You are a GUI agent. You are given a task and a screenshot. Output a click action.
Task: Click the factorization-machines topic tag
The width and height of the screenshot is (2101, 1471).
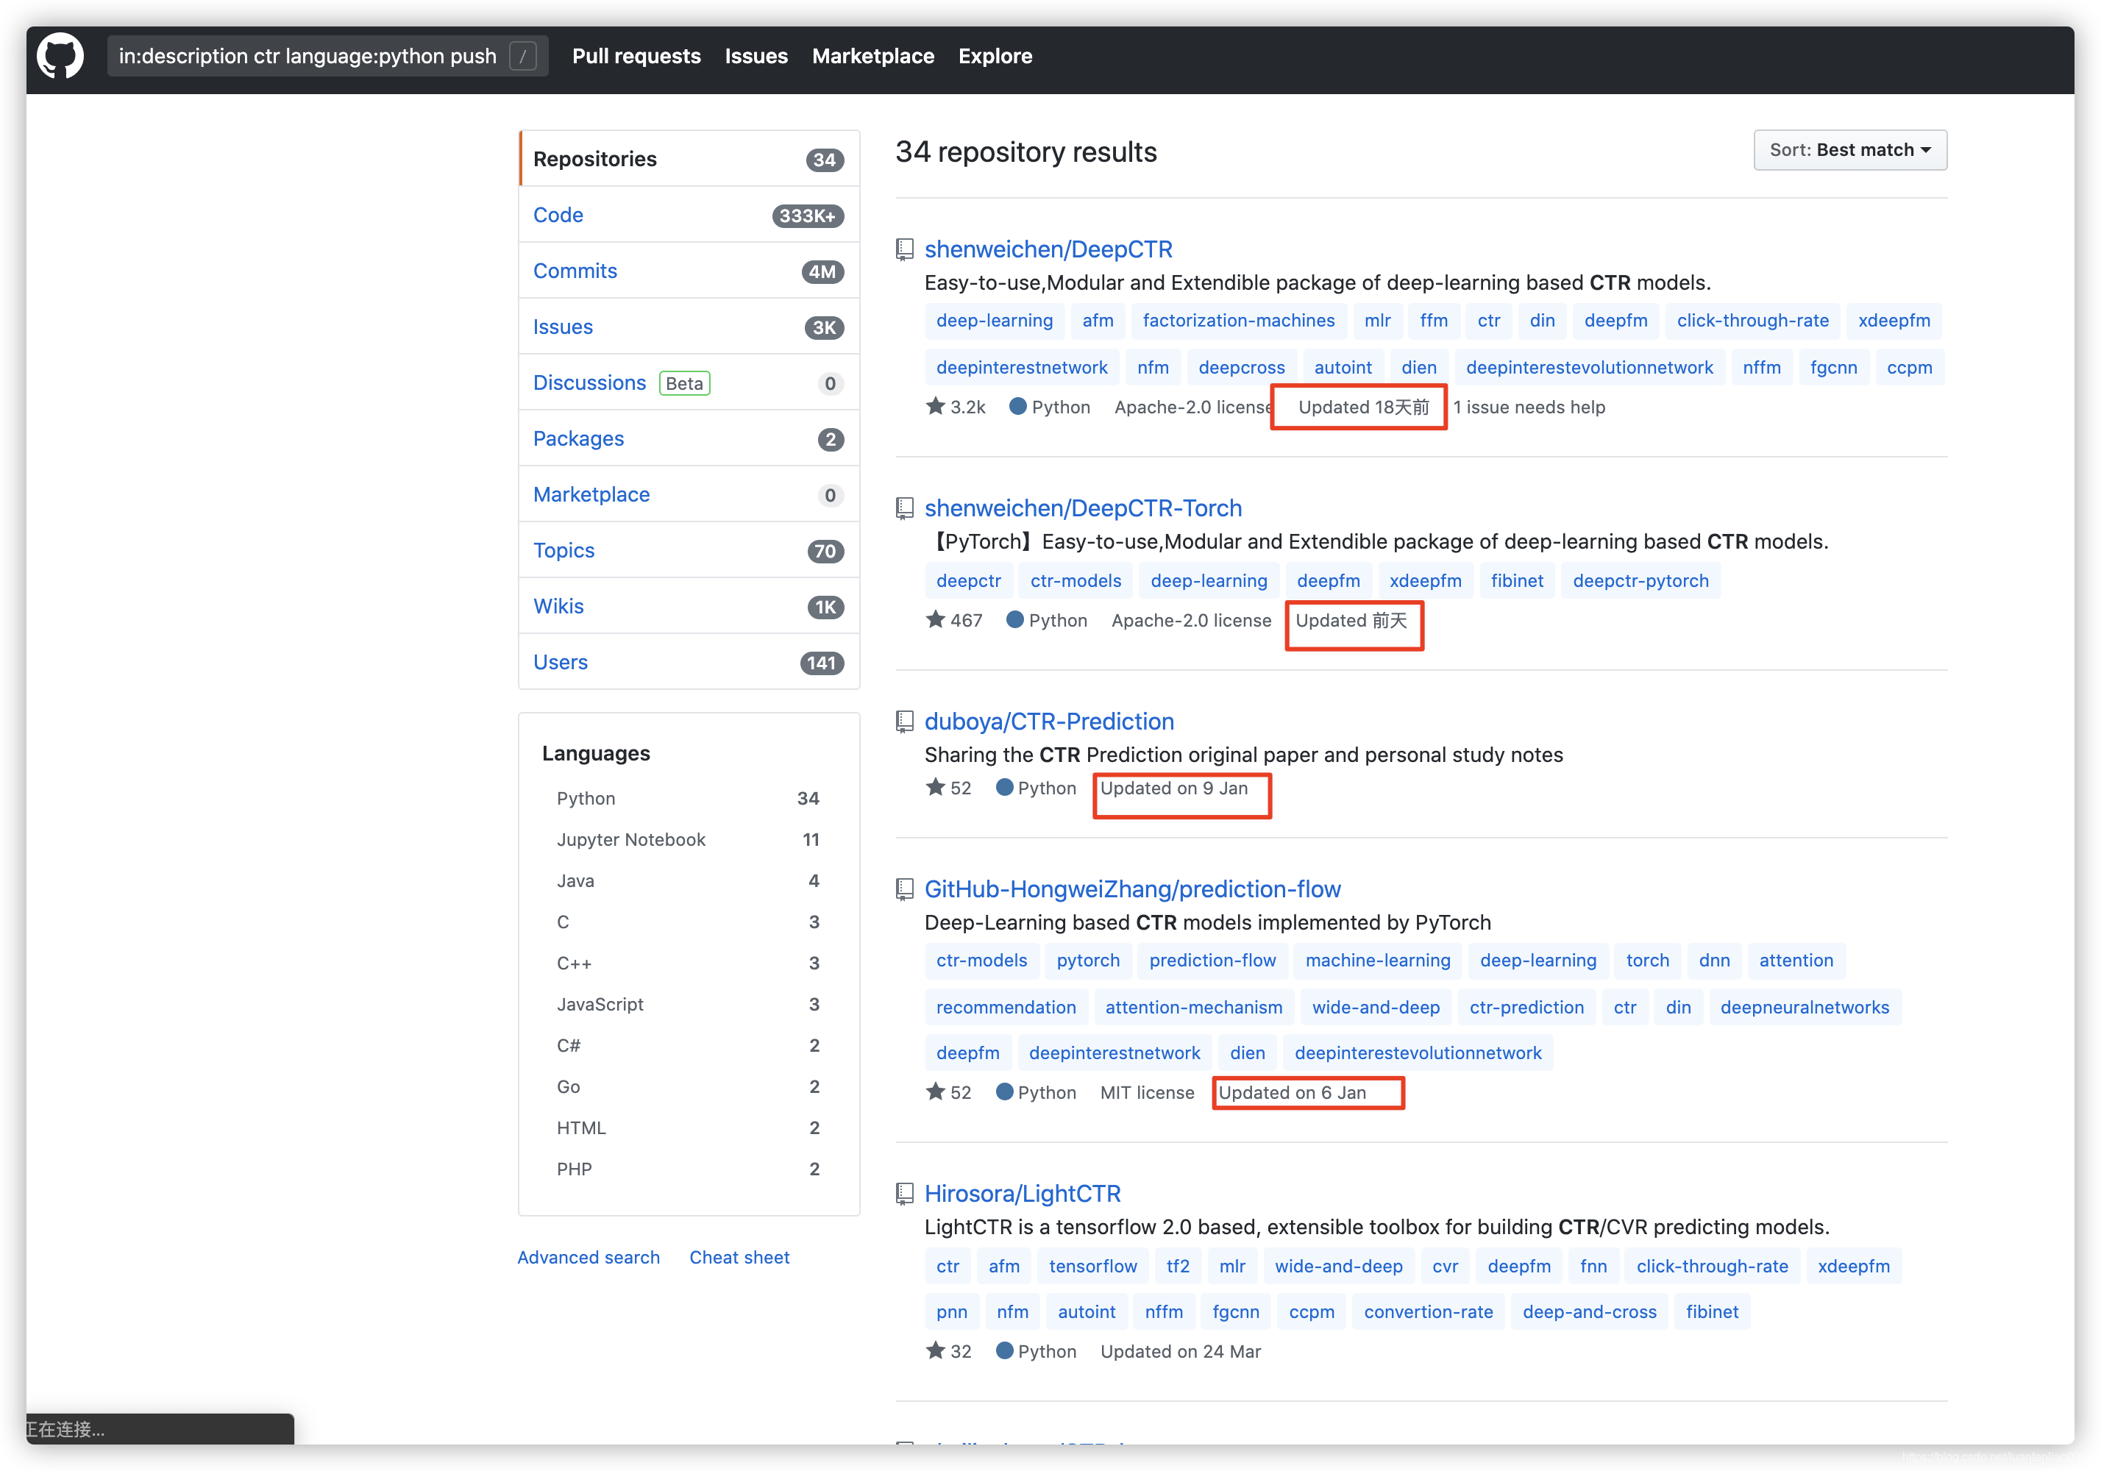pos(1238,321)
